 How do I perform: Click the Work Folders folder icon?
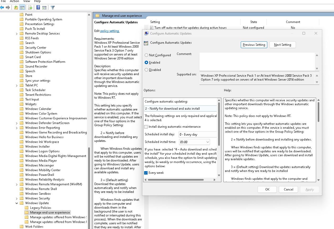point(22,227)
